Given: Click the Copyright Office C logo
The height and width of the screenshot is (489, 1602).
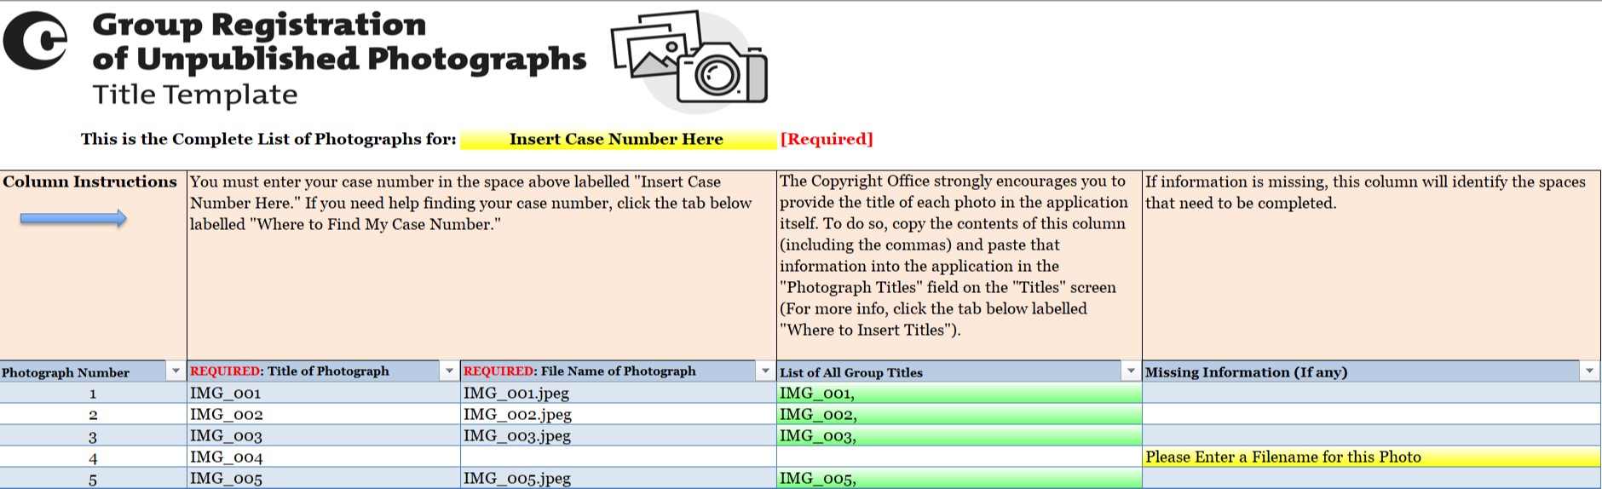Looking at the screenshot, I should point(36,41).
